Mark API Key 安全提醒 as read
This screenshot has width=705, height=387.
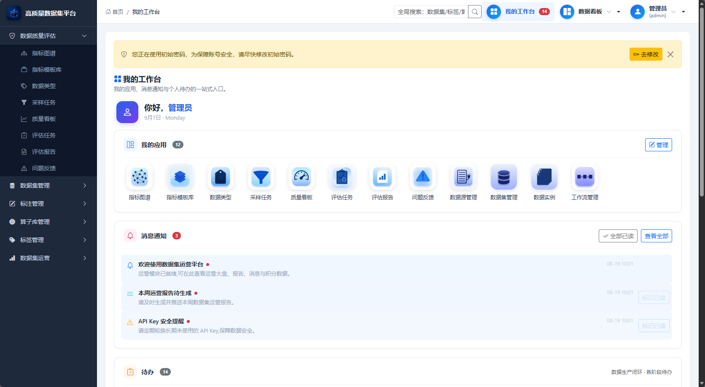[x=654, y=326]
